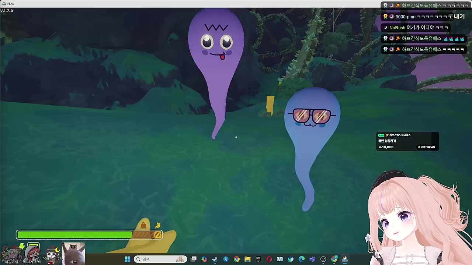Select the red-haired hooded player avatar

pyautogui.click(x=32, y=254)
